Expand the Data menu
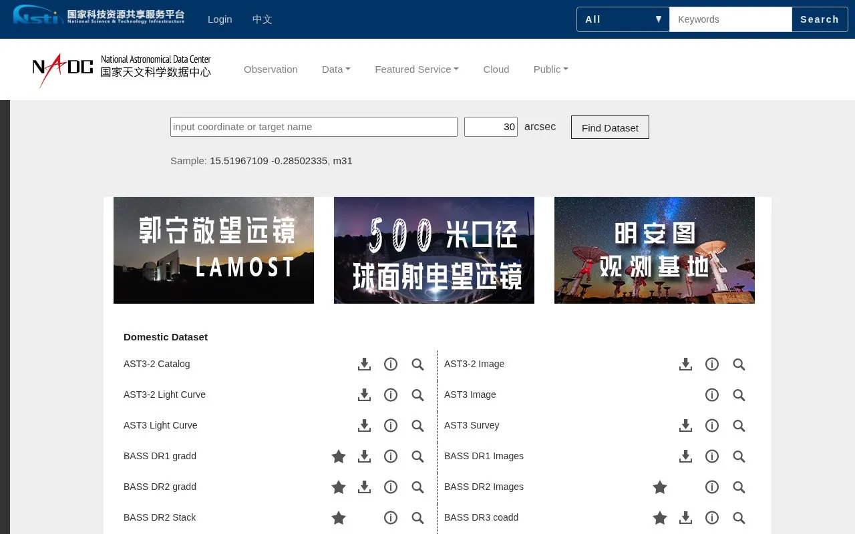 [x=336, y=69]
